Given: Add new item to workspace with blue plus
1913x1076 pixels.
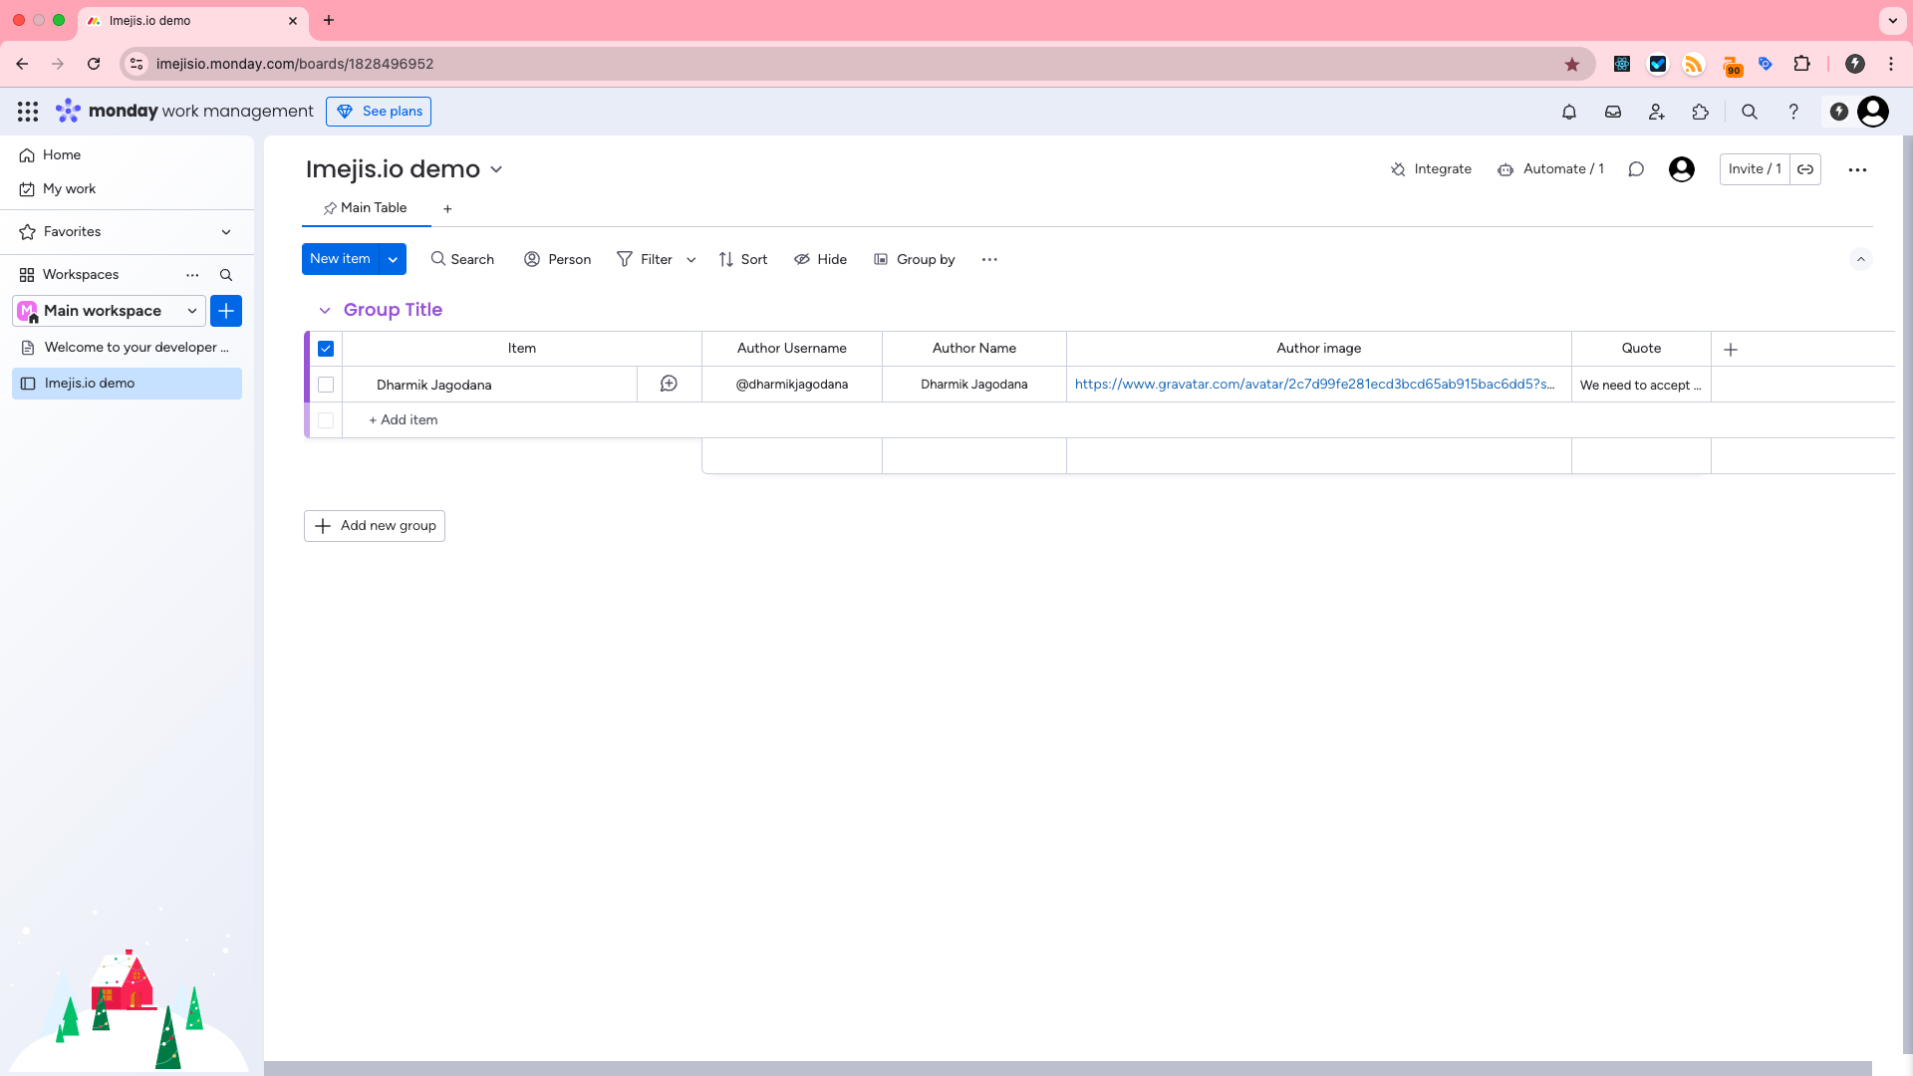Looking at the screenshot, I should pyautogui.click(x=226, y=311).
